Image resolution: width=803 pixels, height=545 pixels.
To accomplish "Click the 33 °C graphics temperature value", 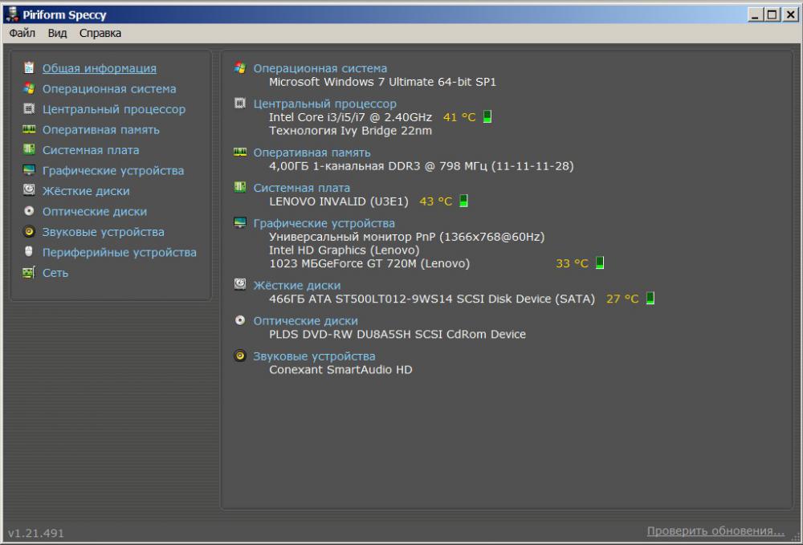I will point(572,263).
